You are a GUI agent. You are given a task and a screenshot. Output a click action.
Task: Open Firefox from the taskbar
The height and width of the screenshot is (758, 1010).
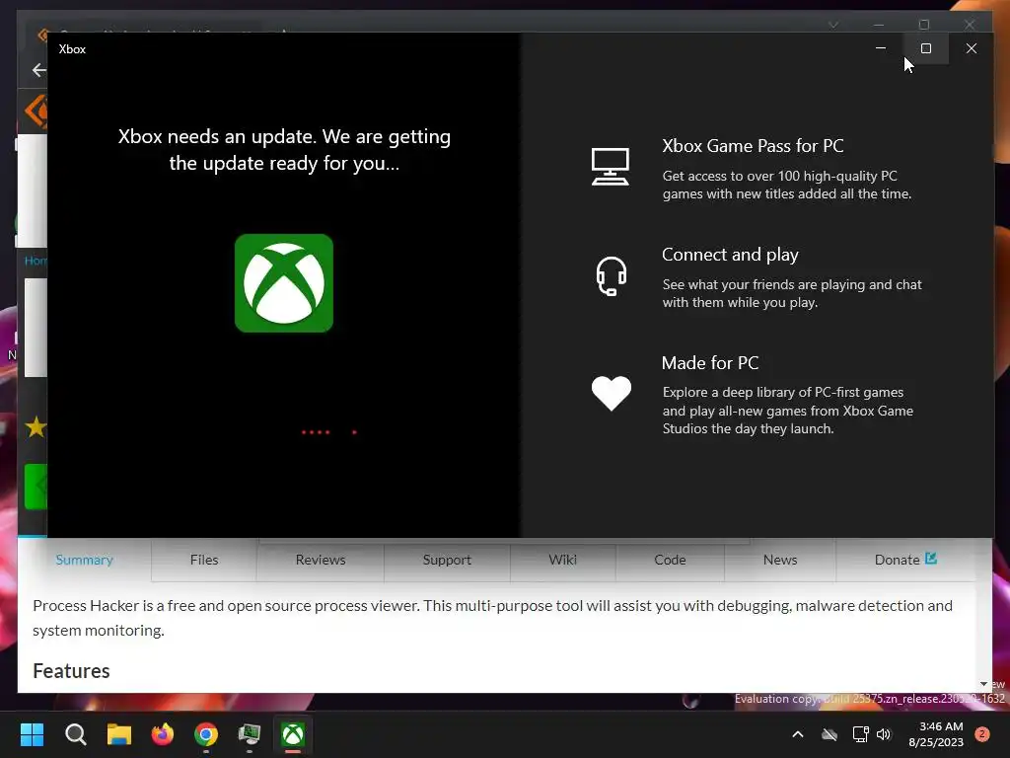coord(163,734)
